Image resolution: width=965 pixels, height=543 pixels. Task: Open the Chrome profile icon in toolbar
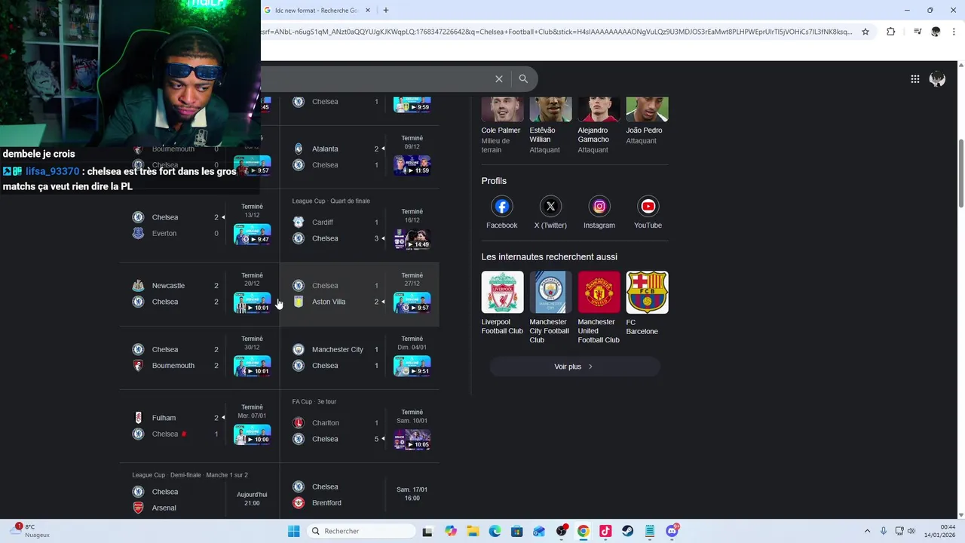[x=936, y=32]
